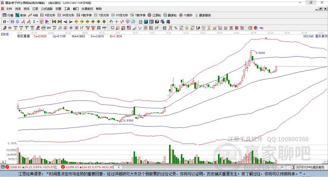This screenshot has height=177, width=328.
Task: Click the 行情 quotes button
Action: (x=8, y=15)
